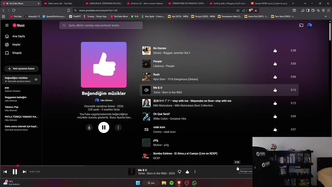Open the tab search dropdown arrow

pyautogui.click(x=305, y=3)
